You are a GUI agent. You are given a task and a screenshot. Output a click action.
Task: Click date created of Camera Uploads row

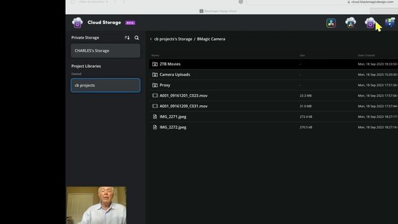tap(377, 75)
